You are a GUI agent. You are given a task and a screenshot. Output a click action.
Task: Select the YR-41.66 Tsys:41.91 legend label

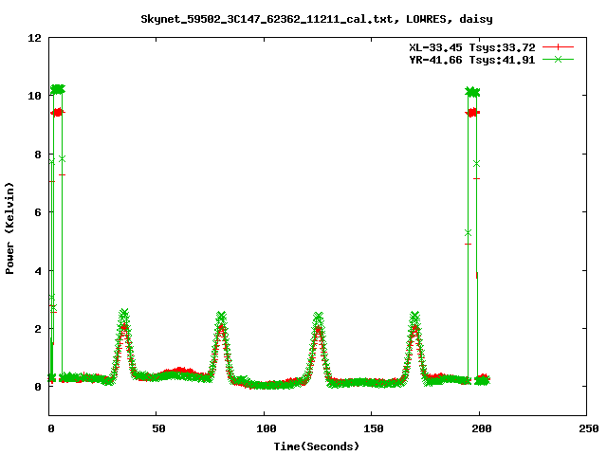click(472, 60)
